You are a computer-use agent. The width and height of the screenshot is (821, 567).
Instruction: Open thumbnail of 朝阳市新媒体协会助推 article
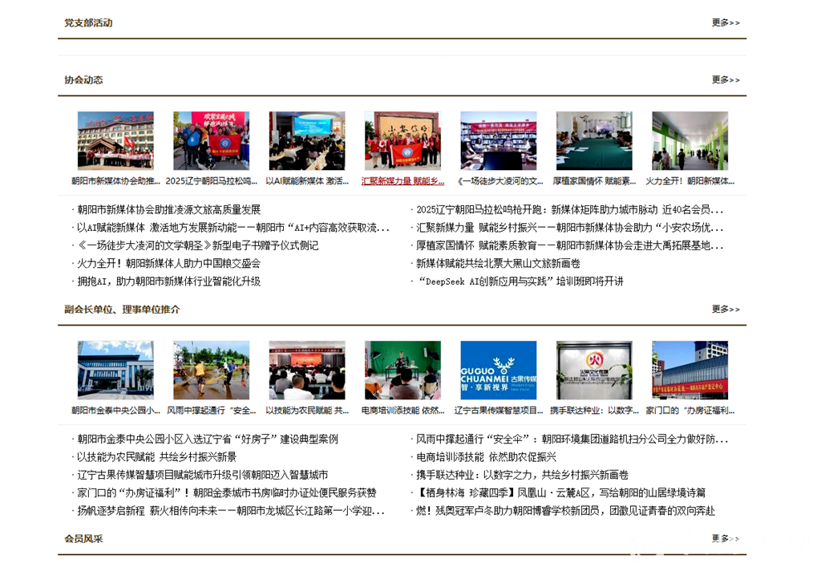pyautogui.click(x=115, y=140)
